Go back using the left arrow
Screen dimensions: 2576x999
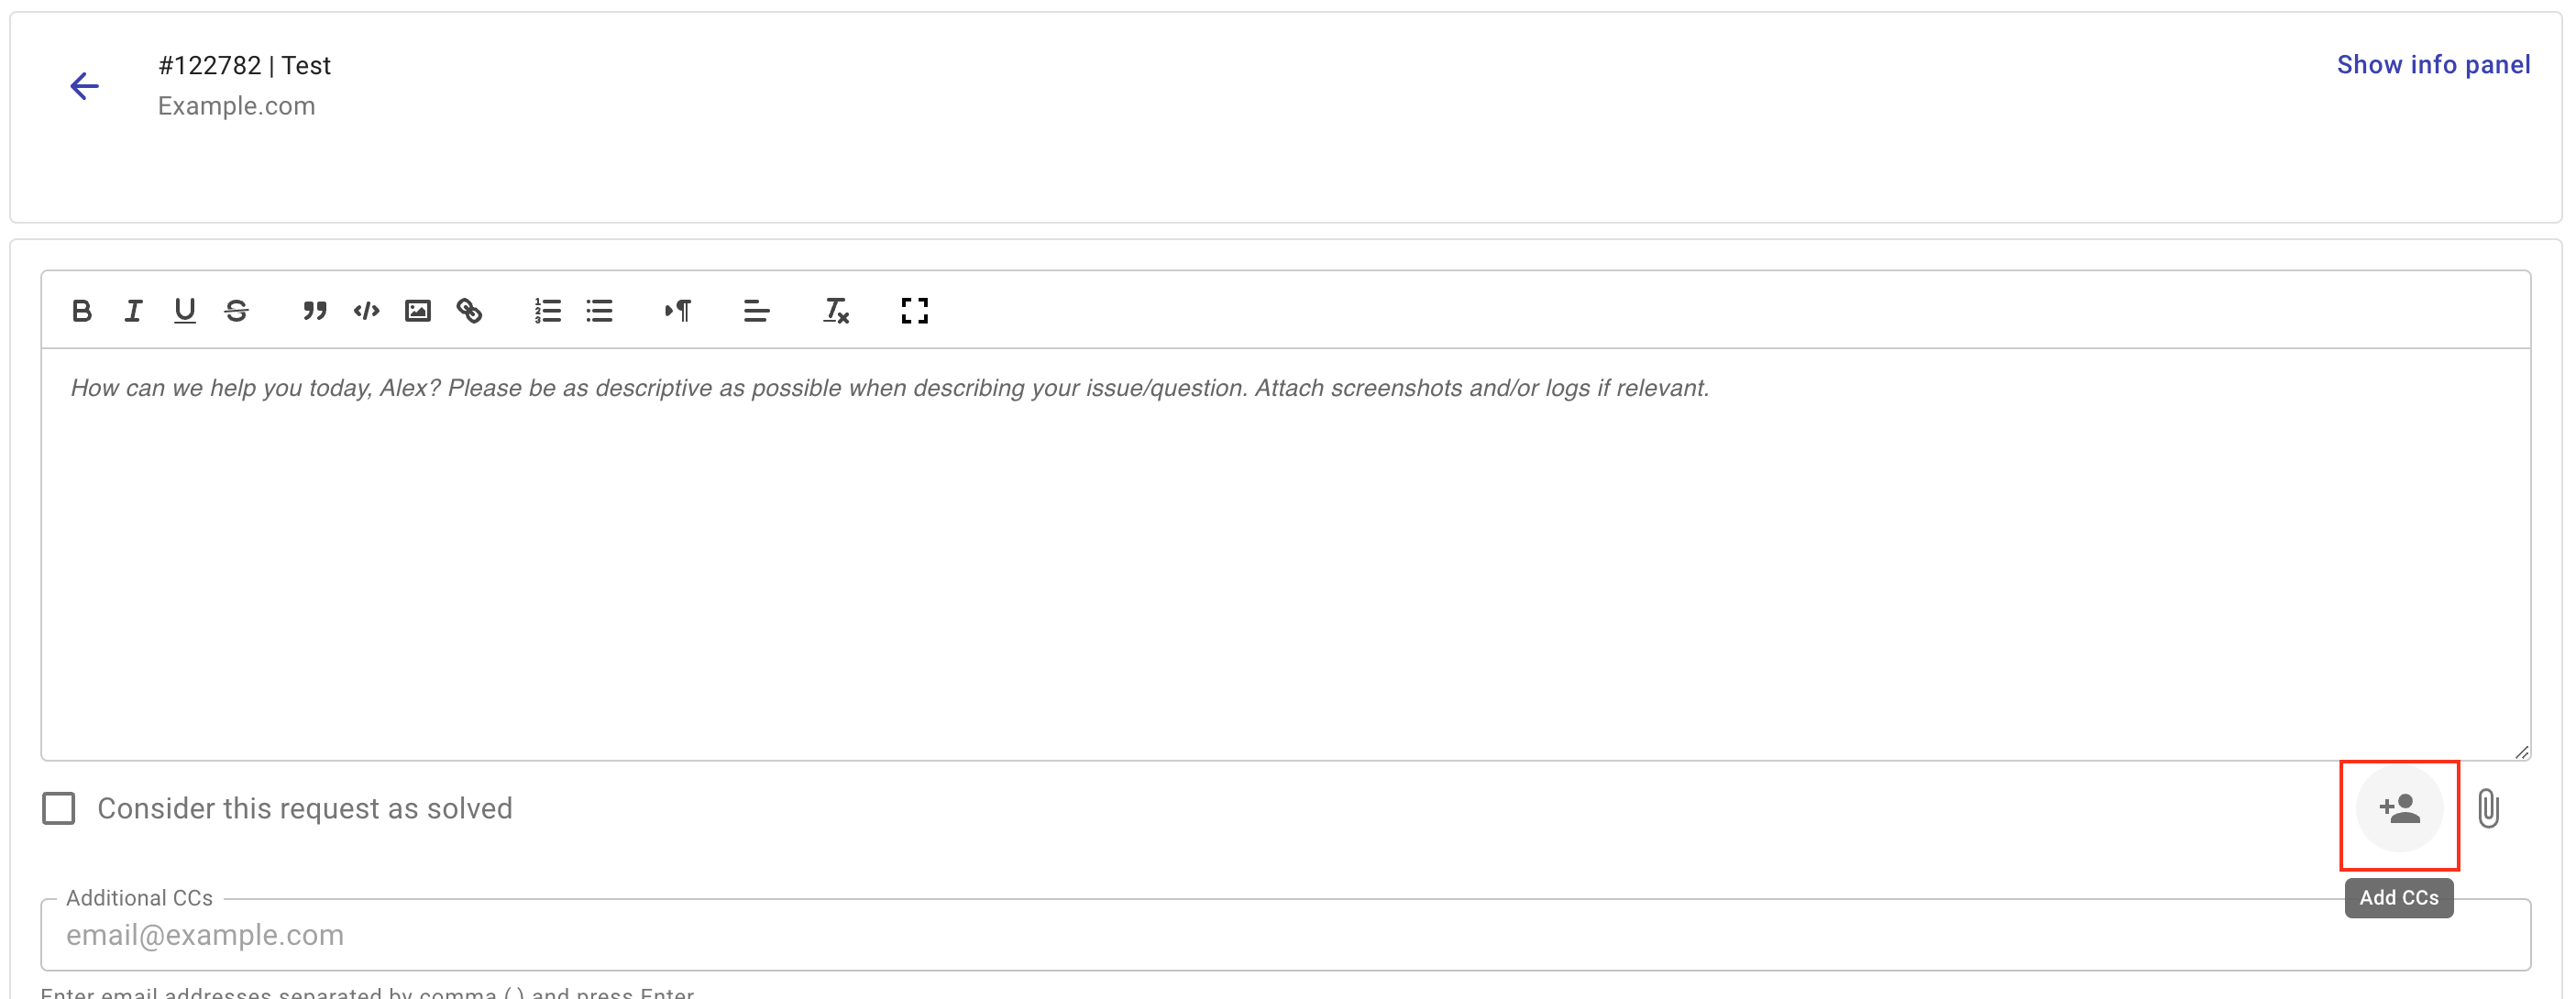click(85, 86)
